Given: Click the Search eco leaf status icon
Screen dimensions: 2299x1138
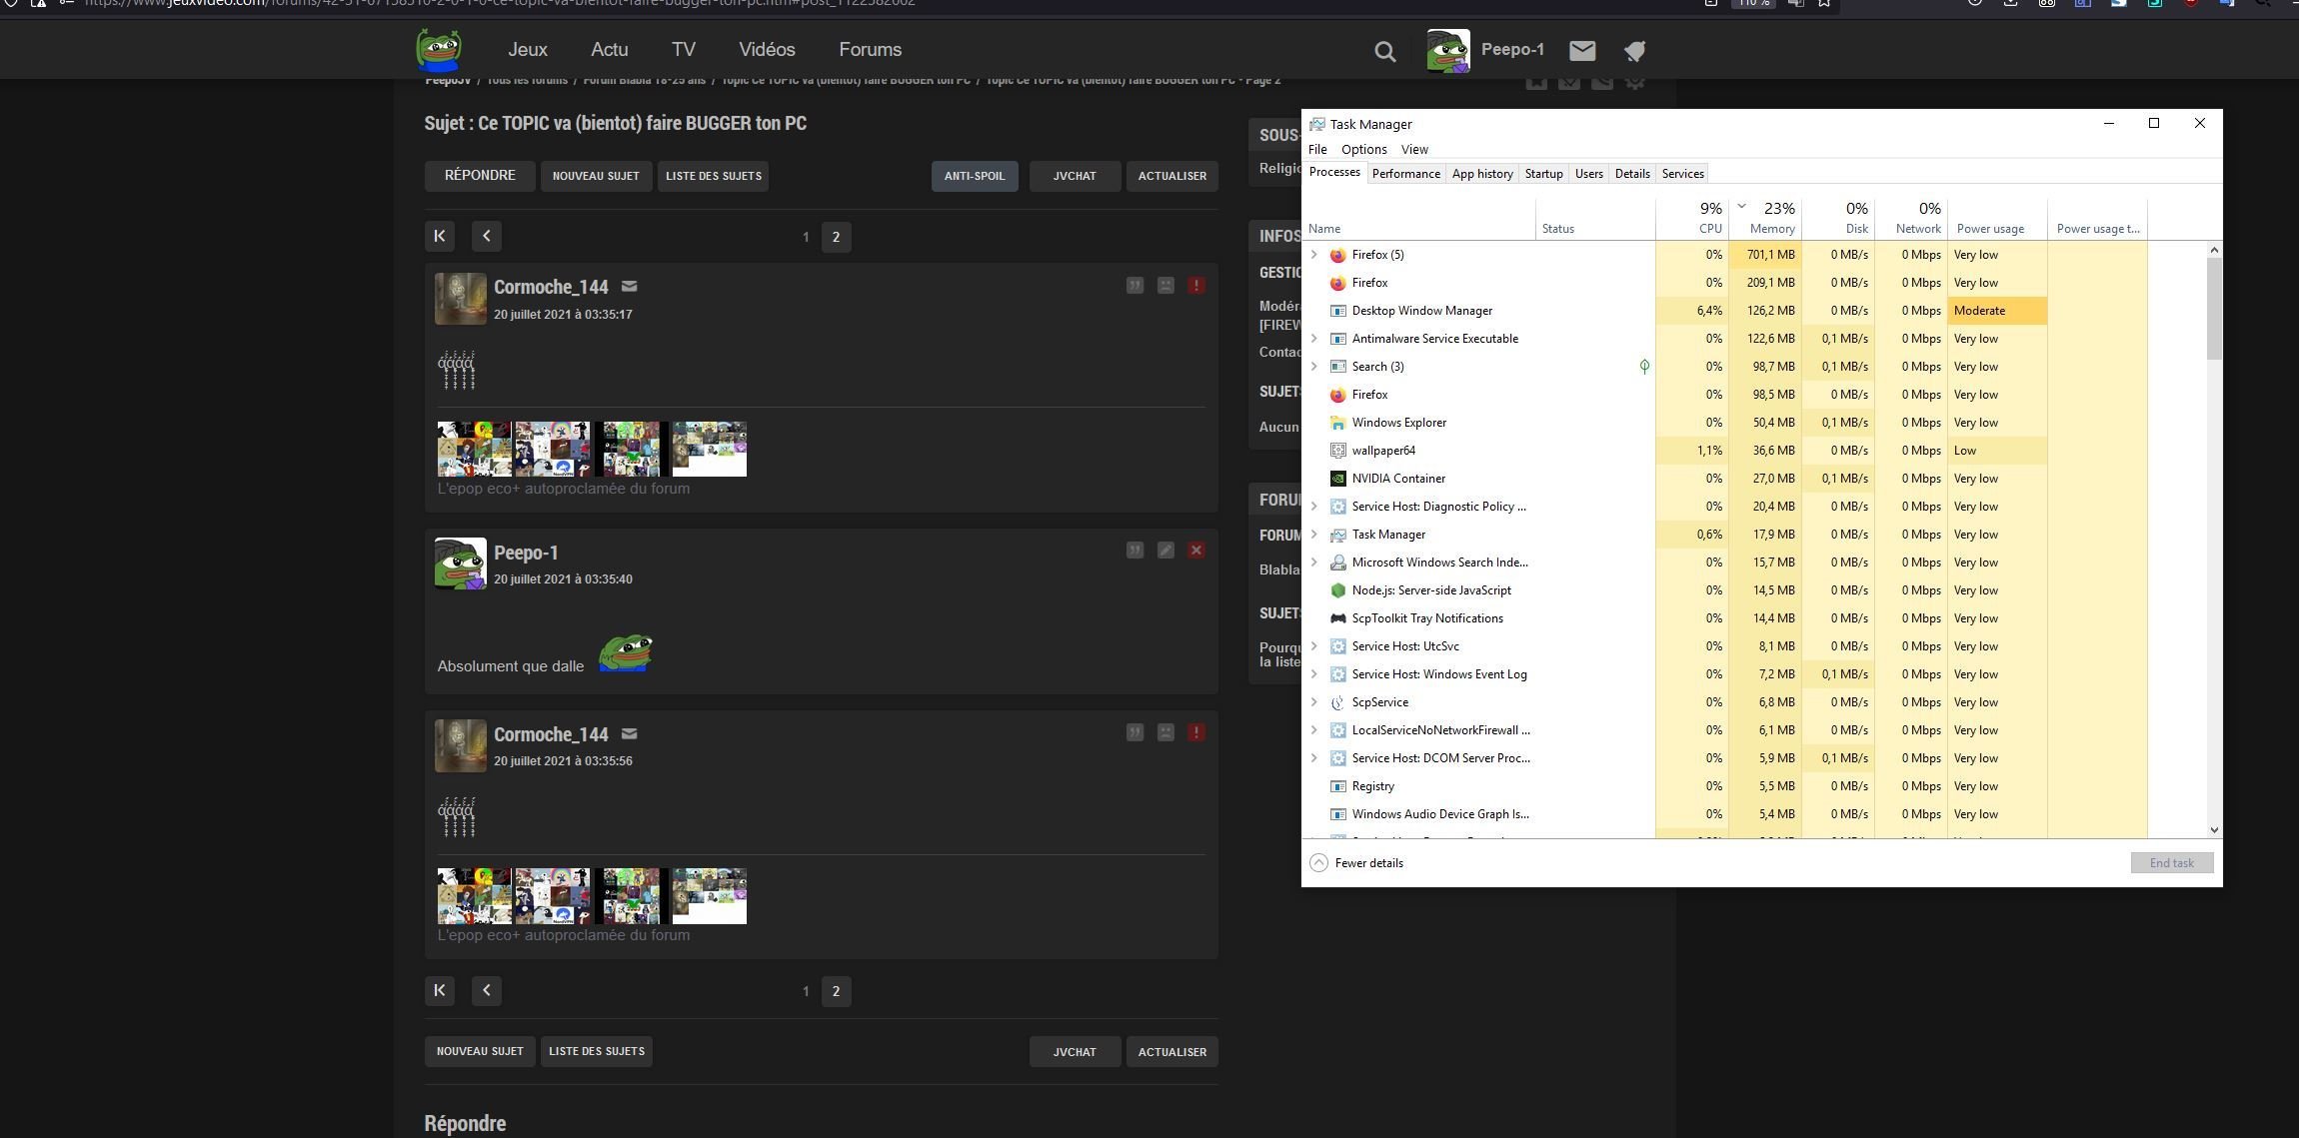Looking at the screenshot, I should tap(1644, 367).
